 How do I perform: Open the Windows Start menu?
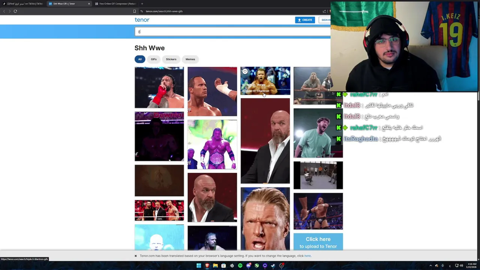pos(199,265)
